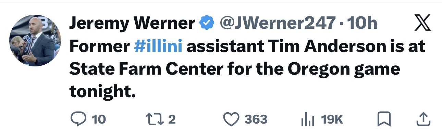Visit the @JWerner247 handle
This screenshot has height=140, width=442.
pyautogui.click(x=277, y=24)
